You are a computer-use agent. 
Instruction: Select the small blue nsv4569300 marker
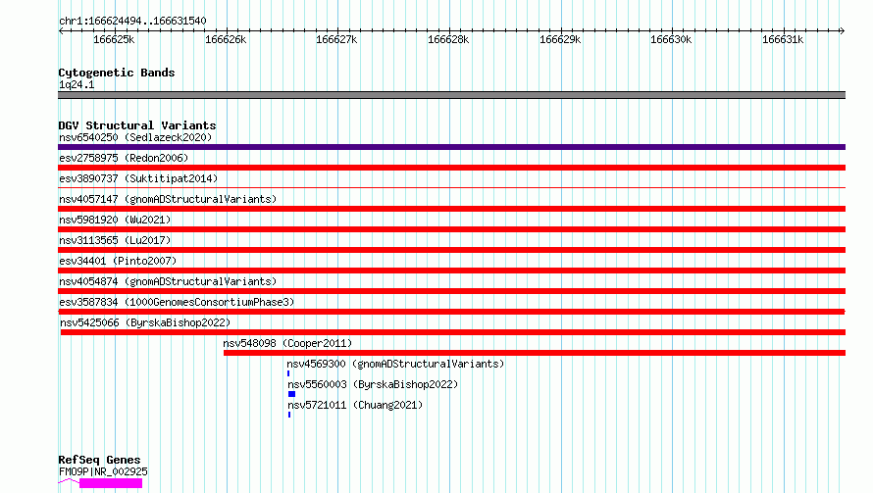coord(288,373)
